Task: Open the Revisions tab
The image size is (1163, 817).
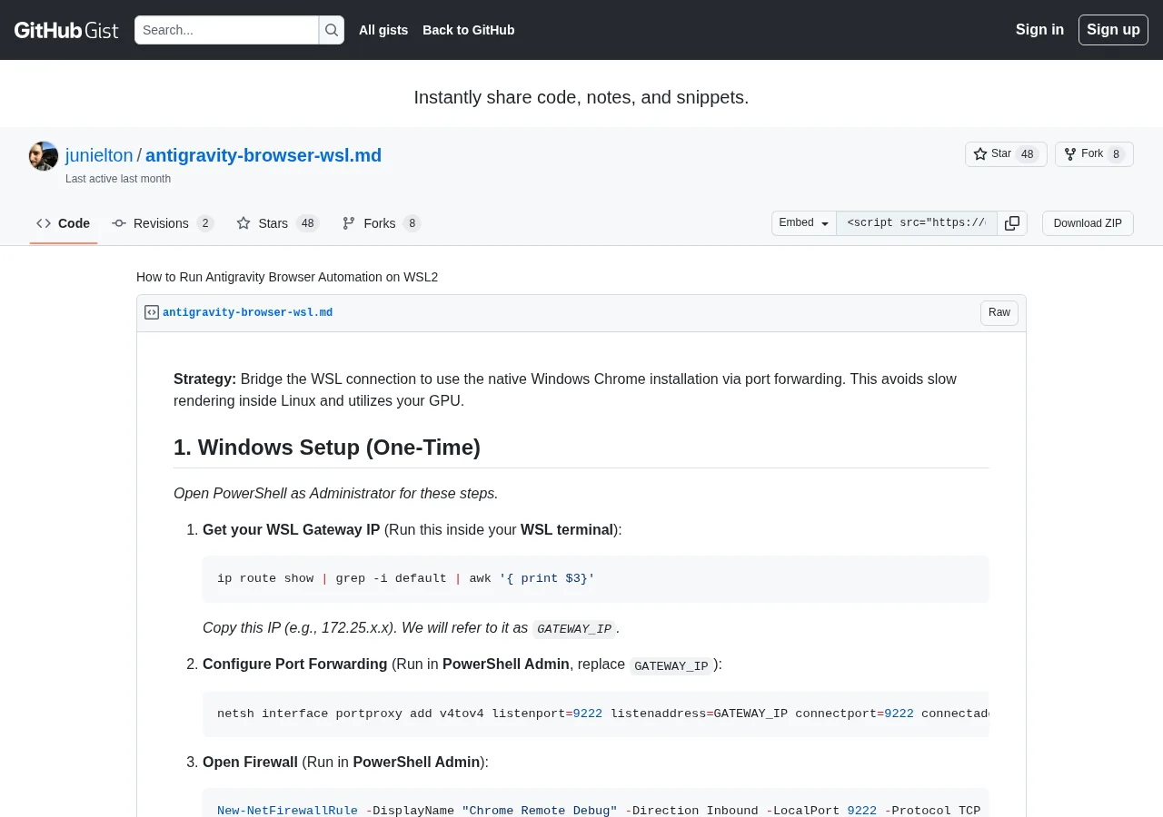Action: tap(163, 223)
